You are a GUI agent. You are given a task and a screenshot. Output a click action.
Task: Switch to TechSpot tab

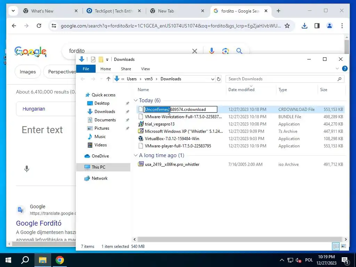tap(114, 11)
